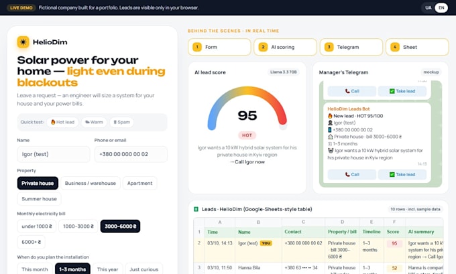Click Take lead in upper Telegram message
Viewport: 456px width, 274px height.
[402, 91]
